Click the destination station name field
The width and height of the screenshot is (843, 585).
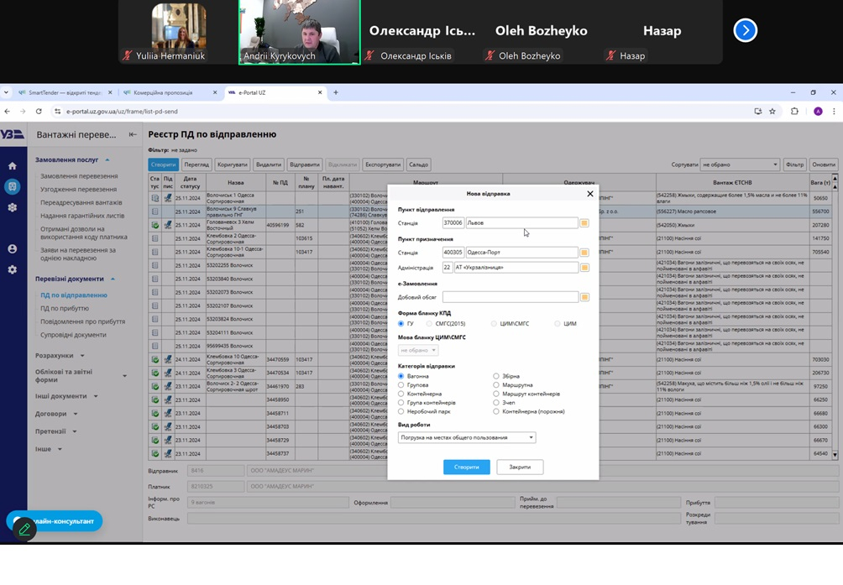(x=521, y=253)
